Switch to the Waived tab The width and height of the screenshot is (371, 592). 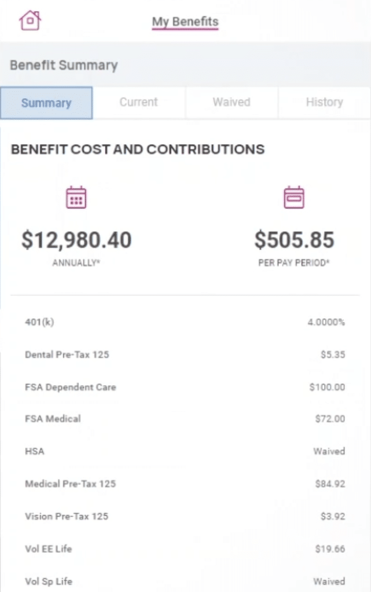point(231,102)
